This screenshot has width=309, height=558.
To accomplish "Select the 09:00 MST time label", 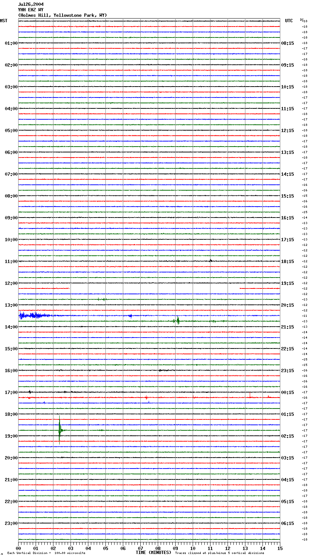I will click(11, 218).
